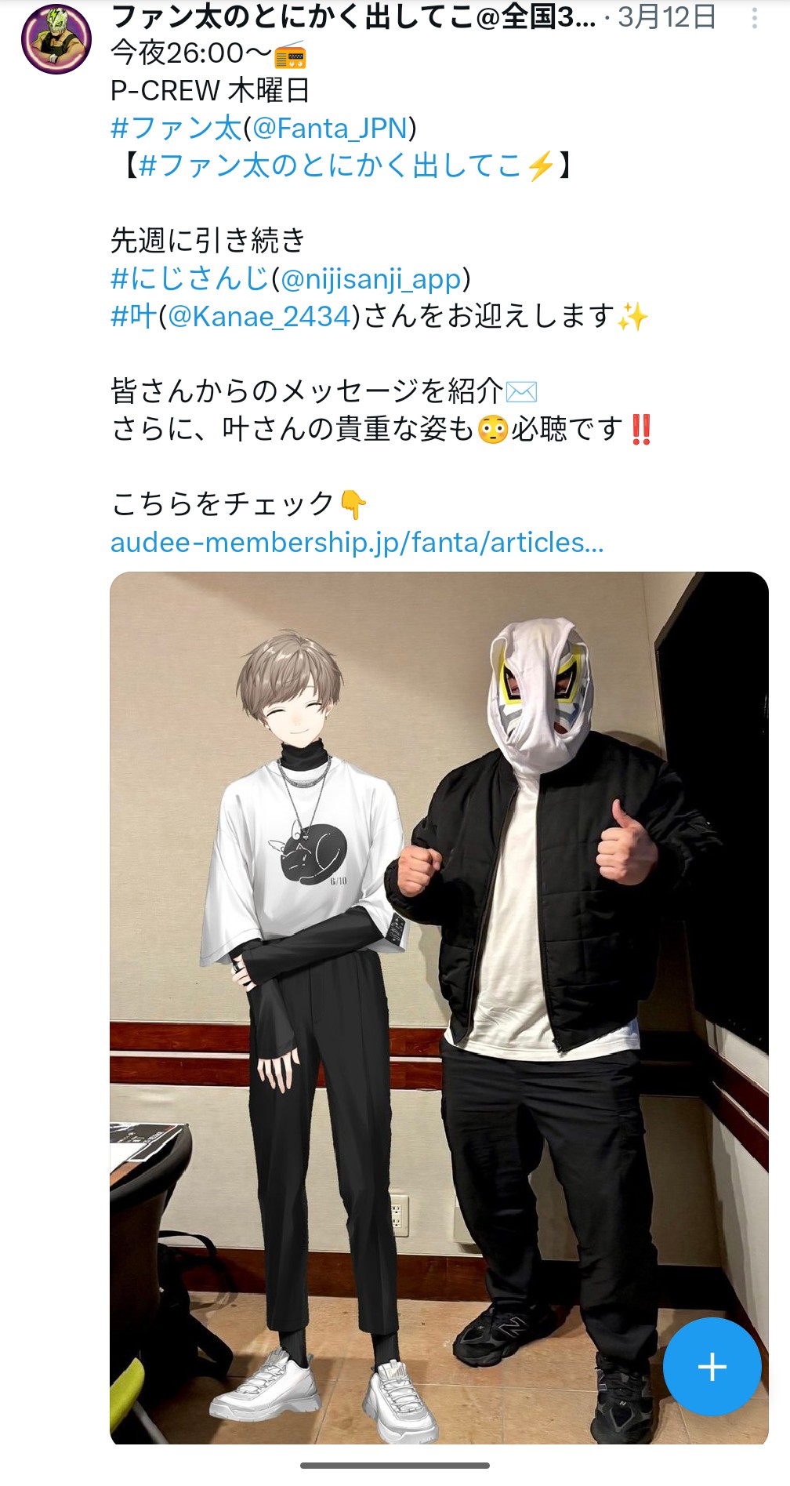The width and height of the screenshot is (790, 1486).
Task: Open the attached photo of two figures
Action: [439, 1008]
